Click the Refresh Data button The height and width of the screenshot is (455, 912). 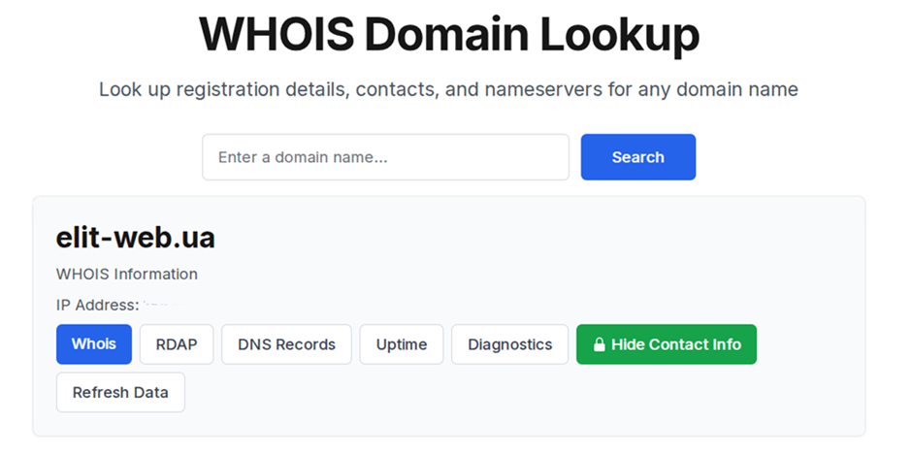pyautogui.click(x=120, y=392)
